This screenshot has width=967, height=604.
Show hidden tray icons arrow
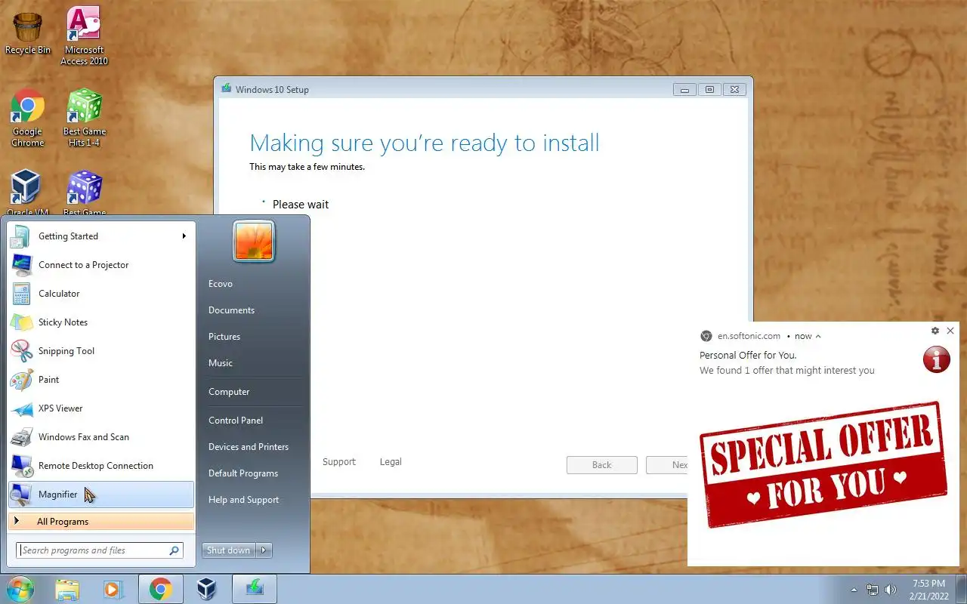854,590
